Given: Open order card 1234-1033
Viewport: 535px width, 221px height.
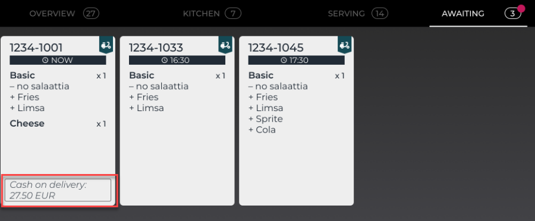Looking at the screenshot, I should 177,121.
